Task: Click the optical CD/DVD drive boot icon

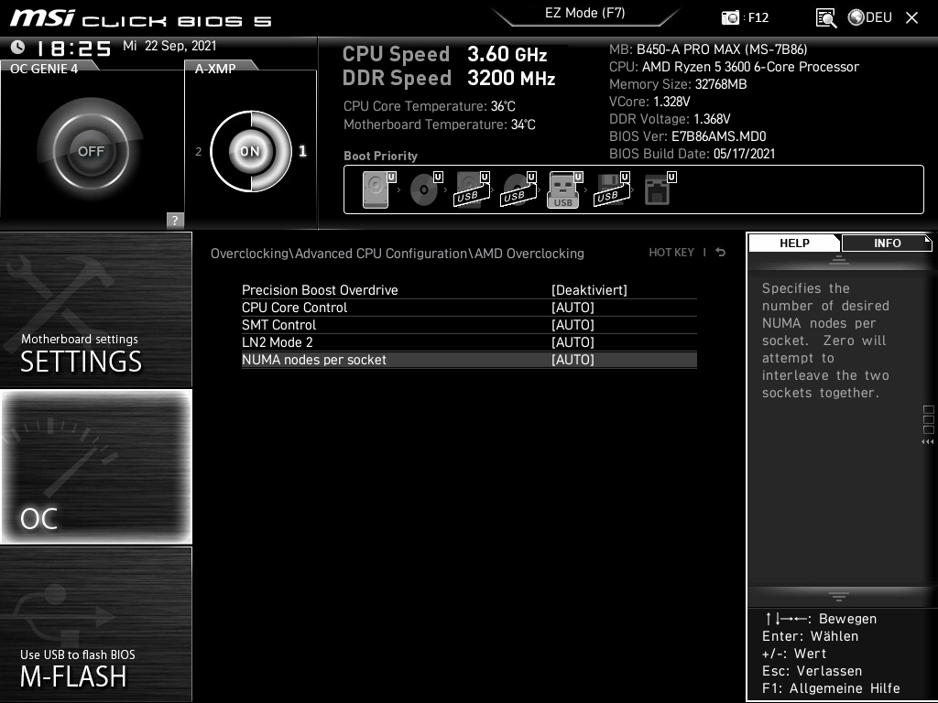Action: [x=422, y=188]
